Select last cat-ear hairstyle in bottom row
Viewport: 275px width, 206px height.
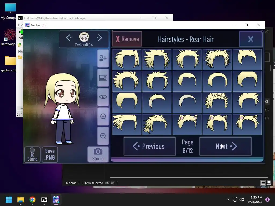tap(247, 124)
